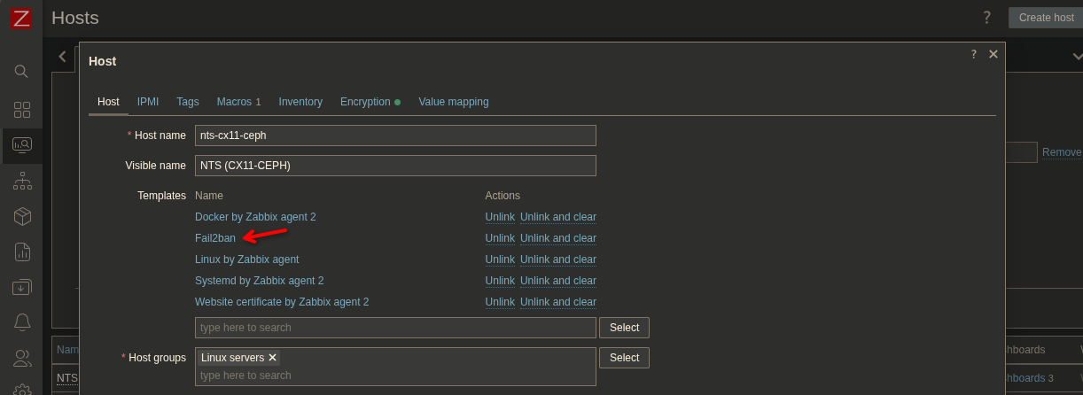Unlink the Fail2ban template
This screenshot has height=395, width=1083.
[x=500, y=238]
